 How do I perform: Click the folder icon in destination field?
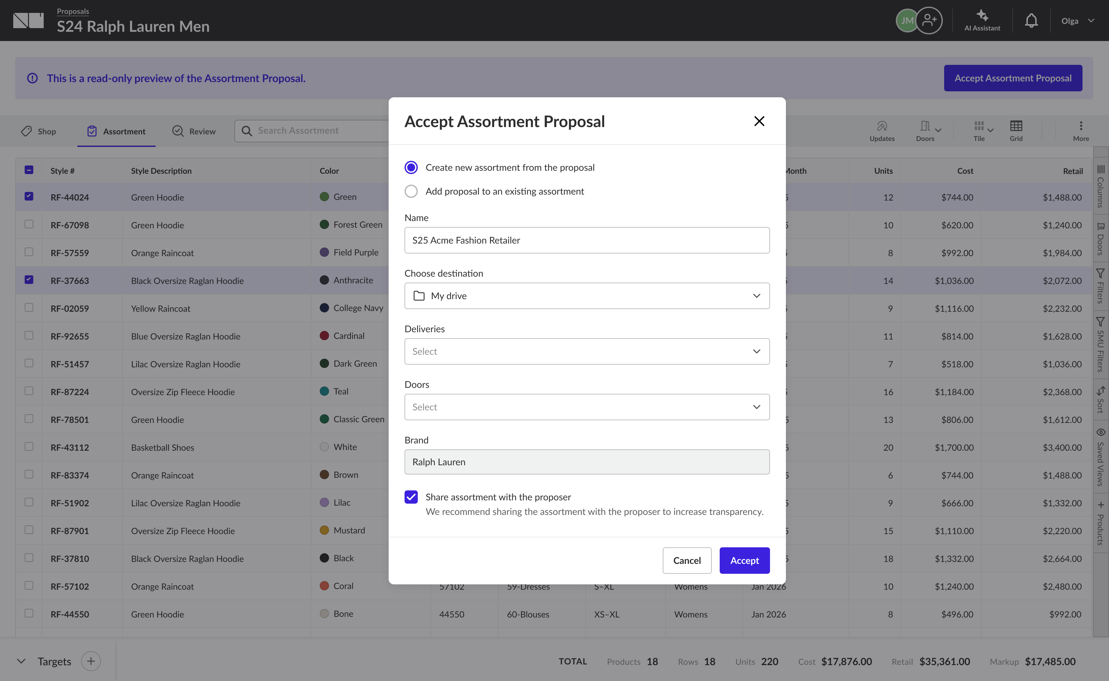click(x=419, y=296)
